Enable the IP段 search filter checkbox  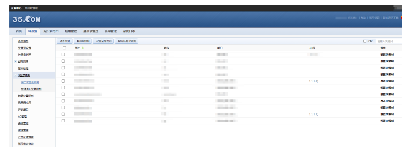coord(365,41)
